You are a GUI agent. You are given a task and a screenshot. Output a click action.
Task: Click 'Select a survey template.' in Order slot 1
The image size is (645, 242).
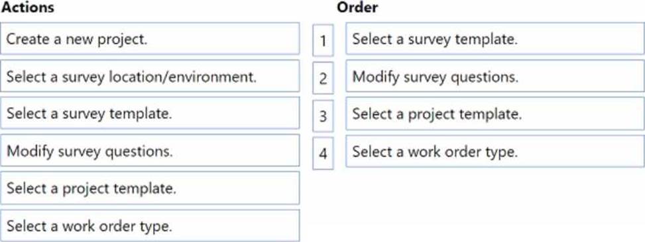495,39
